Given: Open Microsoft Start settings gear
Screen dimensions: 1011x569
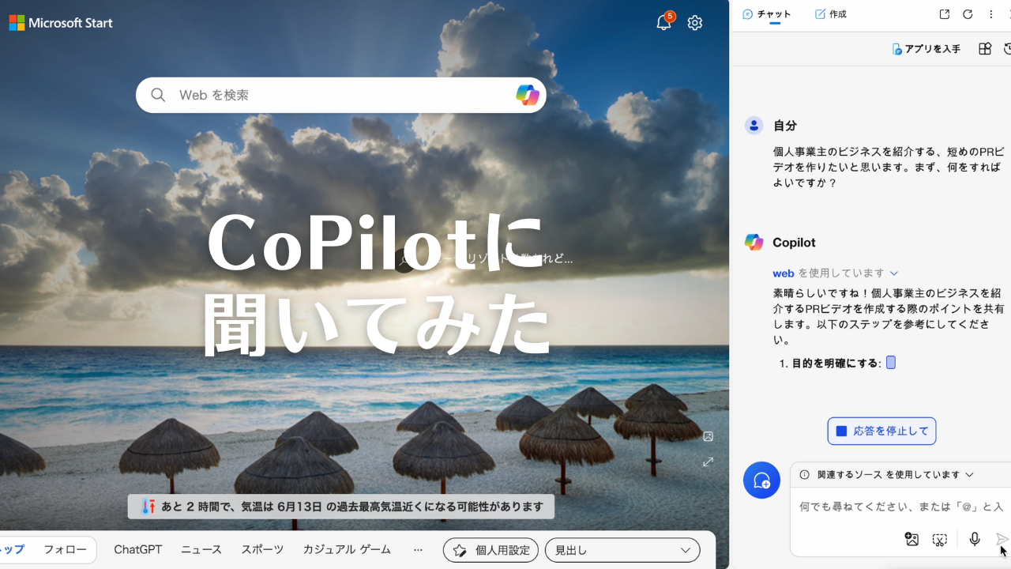Looking at the screenshot, I should [695, 23].
